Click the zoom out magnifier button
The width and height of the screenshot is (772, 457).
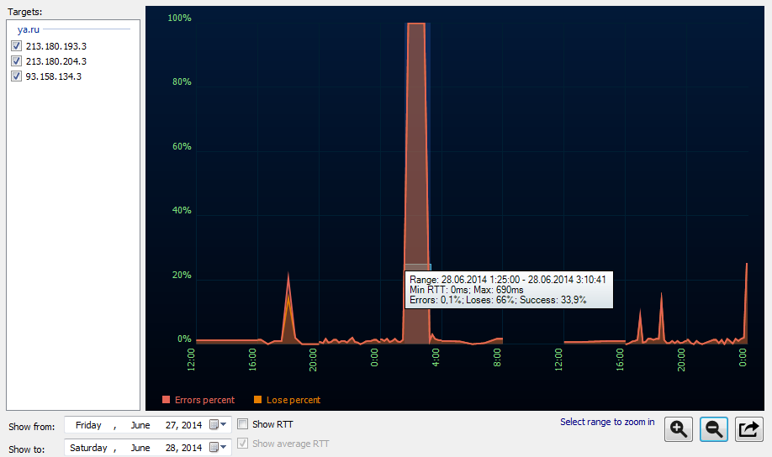pyautogui.click(x=713, y=429)
